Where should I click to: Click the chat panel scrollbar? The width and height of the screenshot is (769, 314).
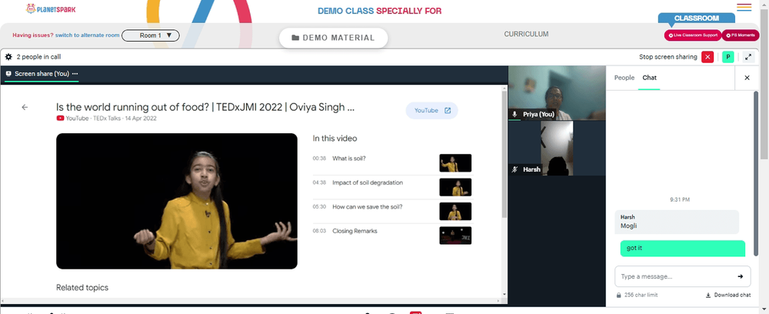tap(756, 173)
